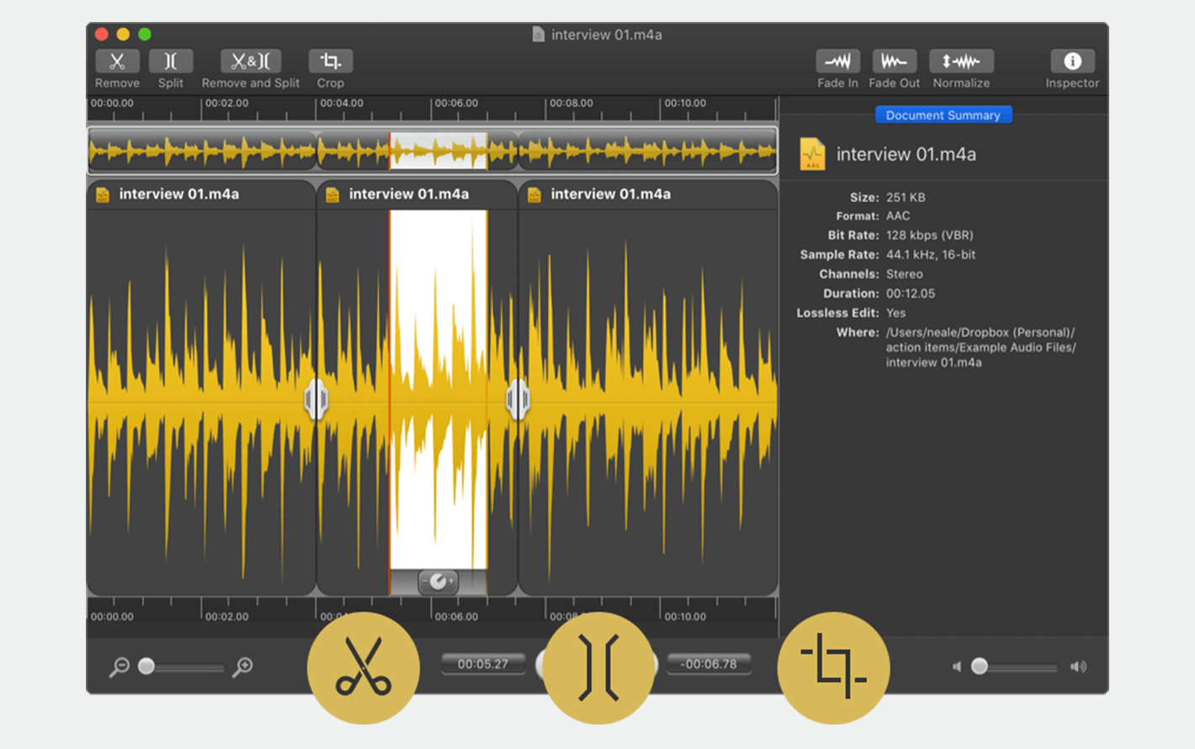This screenshot has height=749, width=1195.
Task: Click the high volume speaker icon
Action: (x=1078, y=667)
